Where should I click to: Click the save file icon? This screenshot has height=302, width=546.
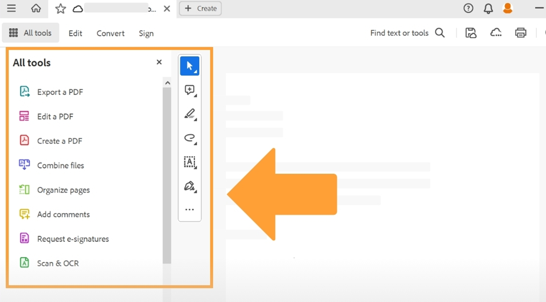pyautogui.click(x=471, y=33)
